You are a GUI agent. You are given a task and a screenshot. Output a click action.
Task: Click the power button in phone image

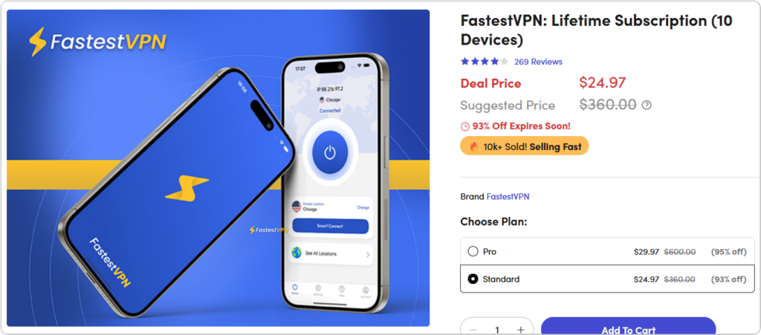330,152
